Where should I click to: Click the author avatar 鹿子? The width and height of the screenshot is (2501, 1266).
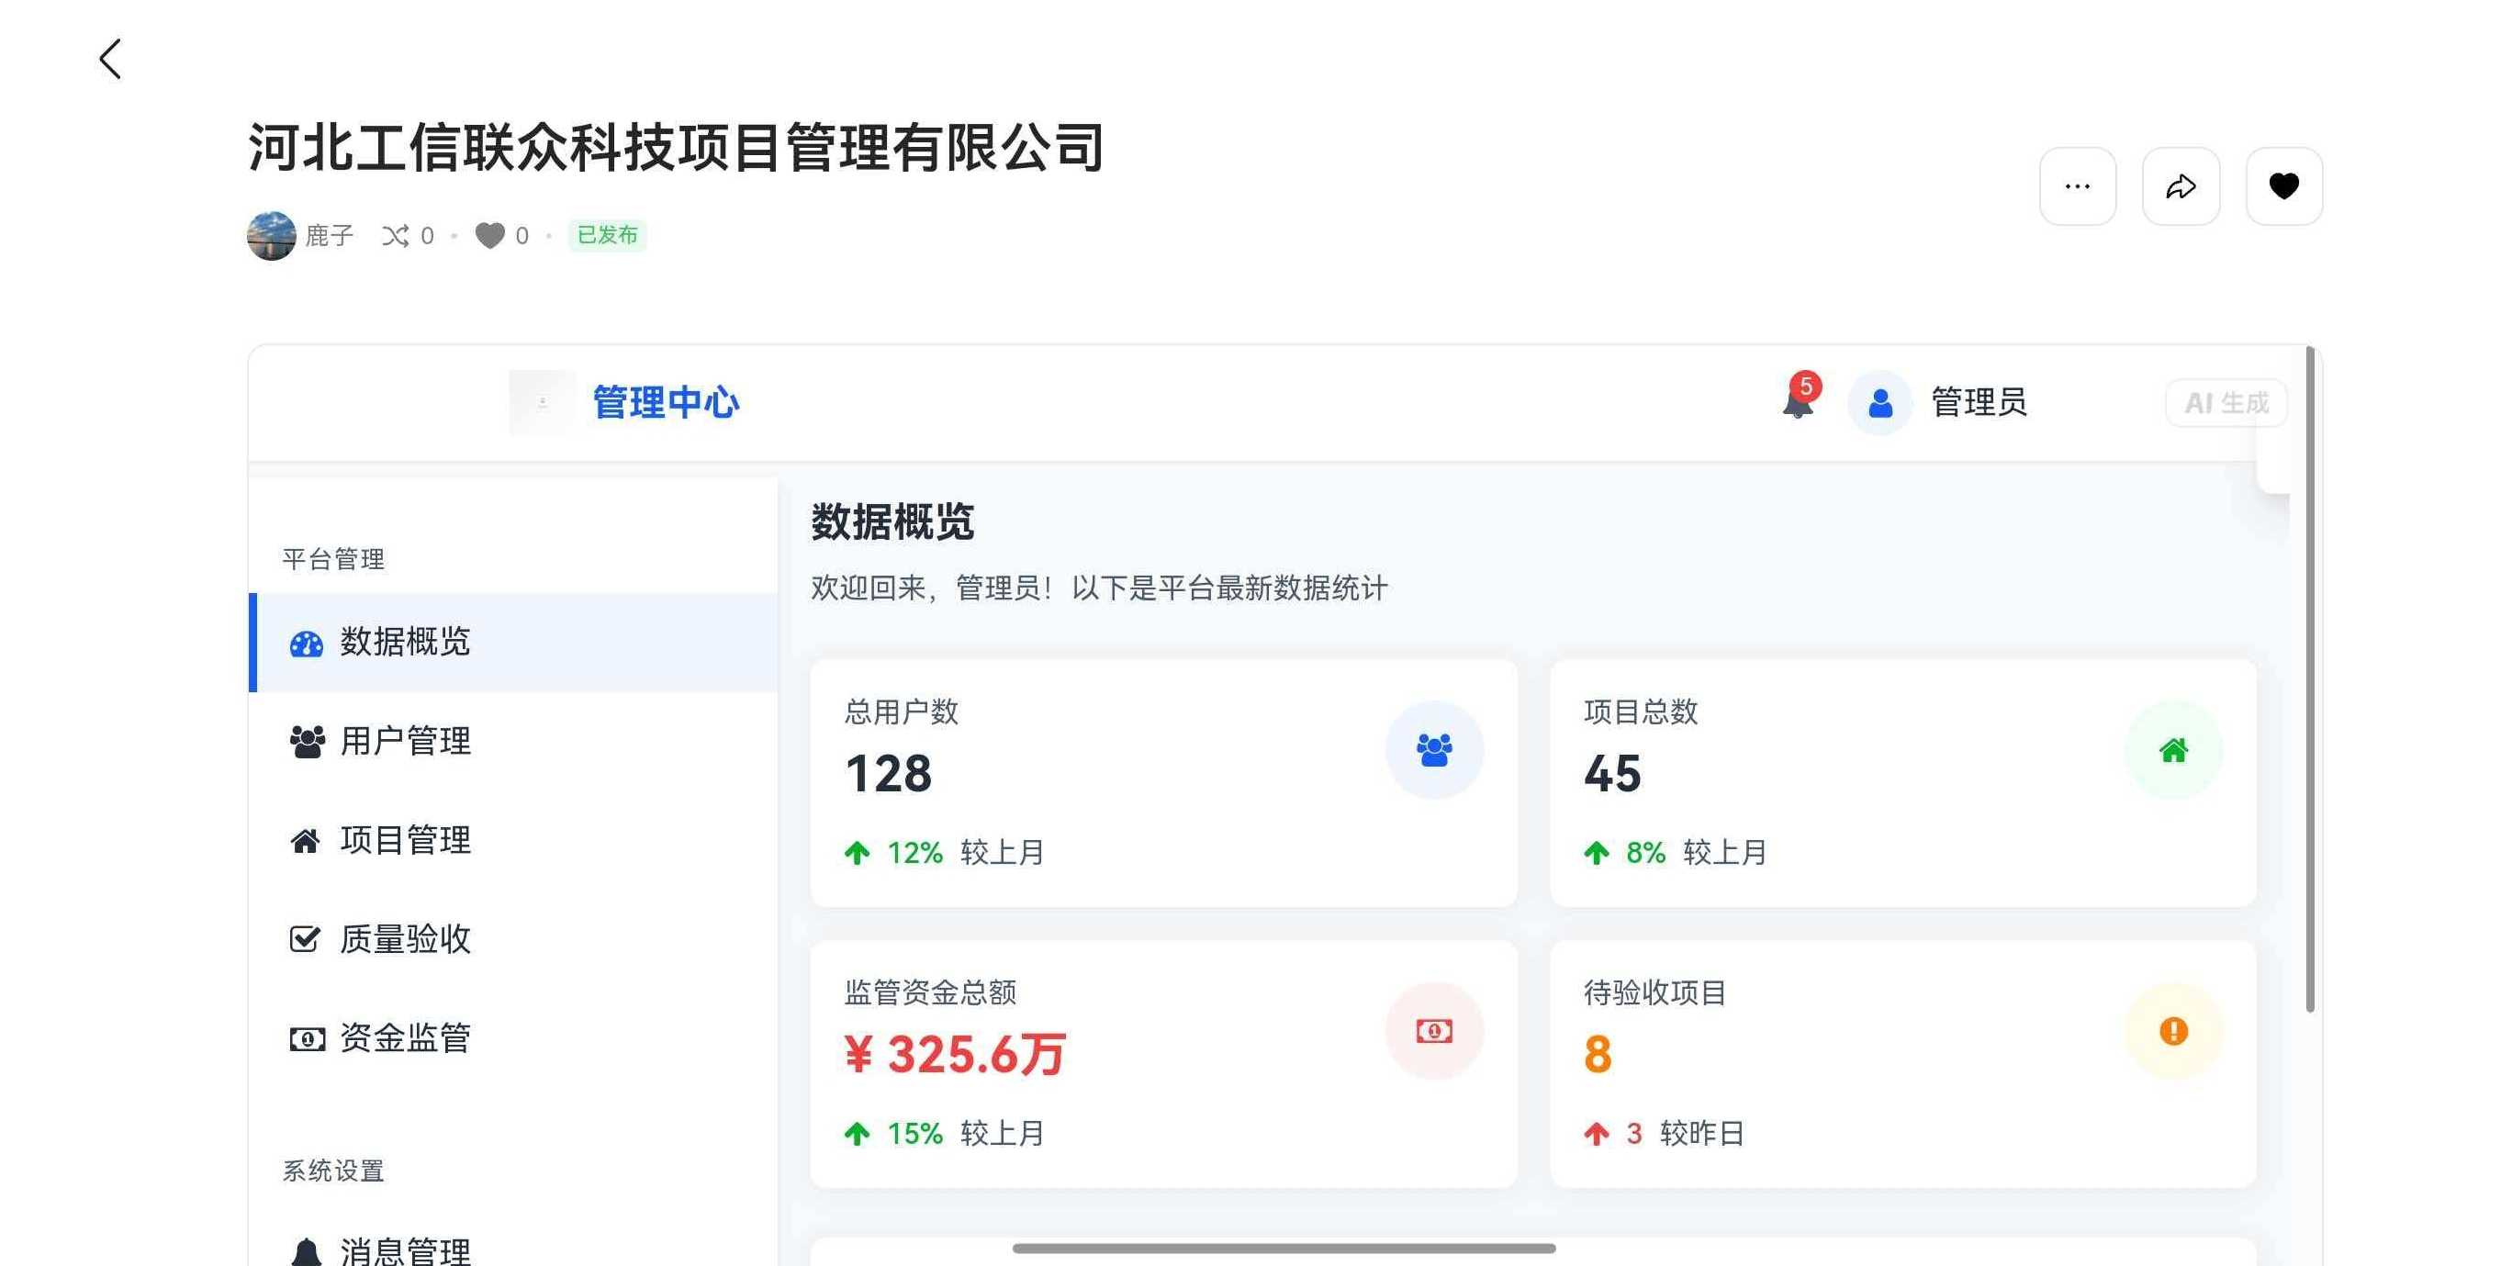point(271,236)
